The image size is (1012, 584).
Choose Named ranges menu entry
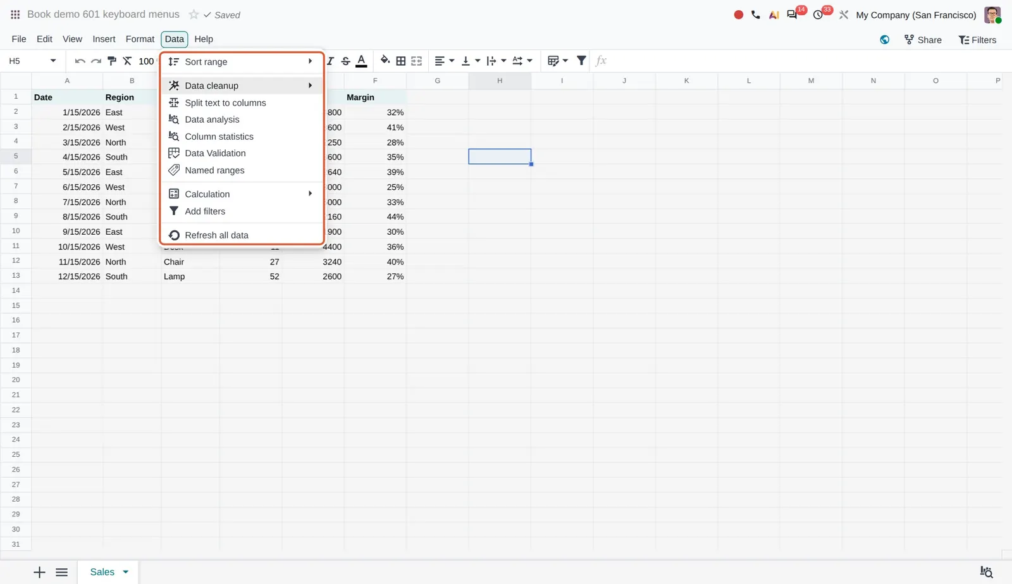coord(242,170)
